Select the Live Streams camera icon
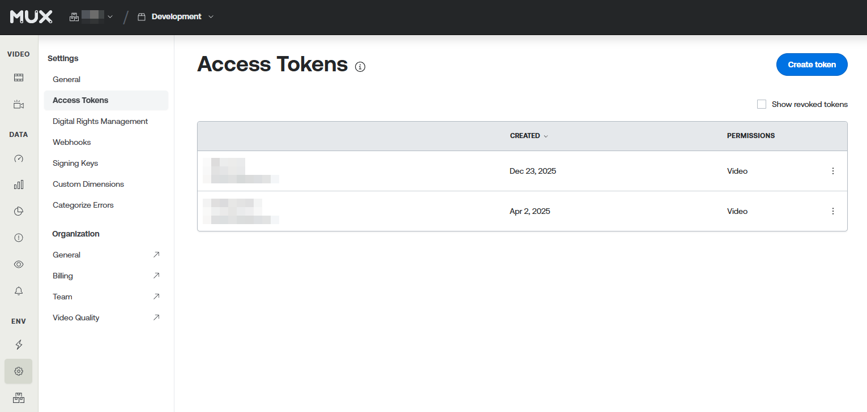 tap(19, 104)
